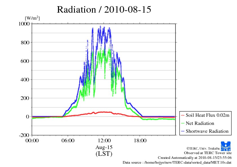The width and height of the screenshot is (237, 167).
Task: Click the 'Shortwave Radiation' legend label
Action: pos(207,131)
